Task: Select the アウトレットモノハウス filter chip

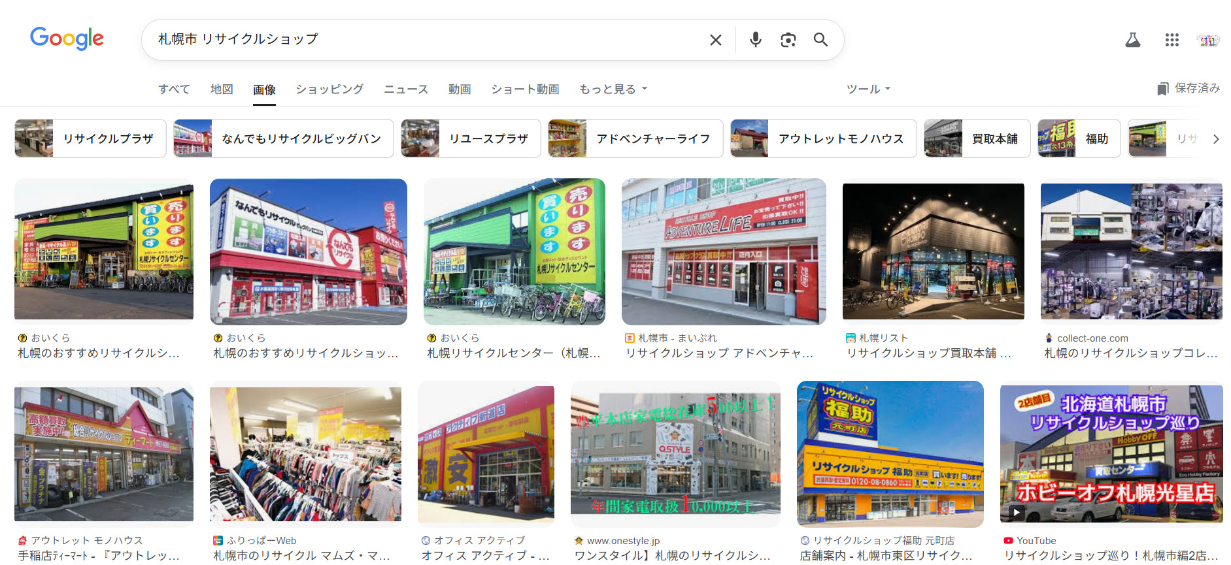Action: coord(823,138)
